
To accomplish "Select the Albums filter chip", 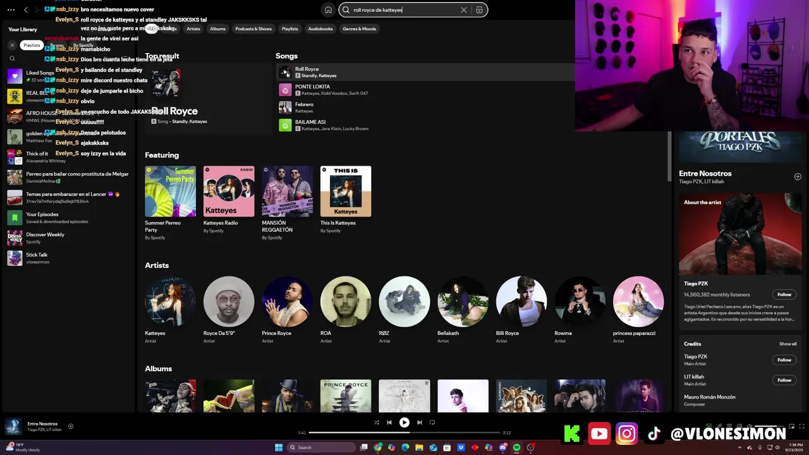I will [x=217, y=28].
